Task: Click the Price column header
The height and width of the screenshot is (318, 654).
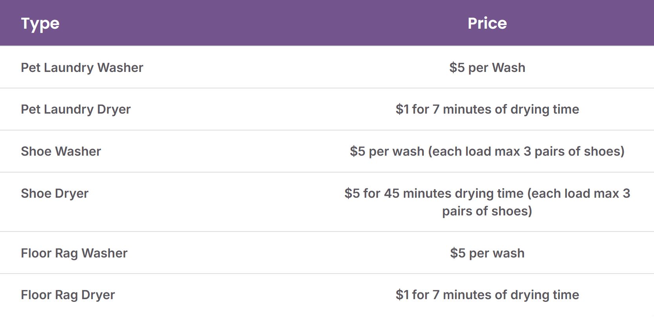Action: coord(487,23)
